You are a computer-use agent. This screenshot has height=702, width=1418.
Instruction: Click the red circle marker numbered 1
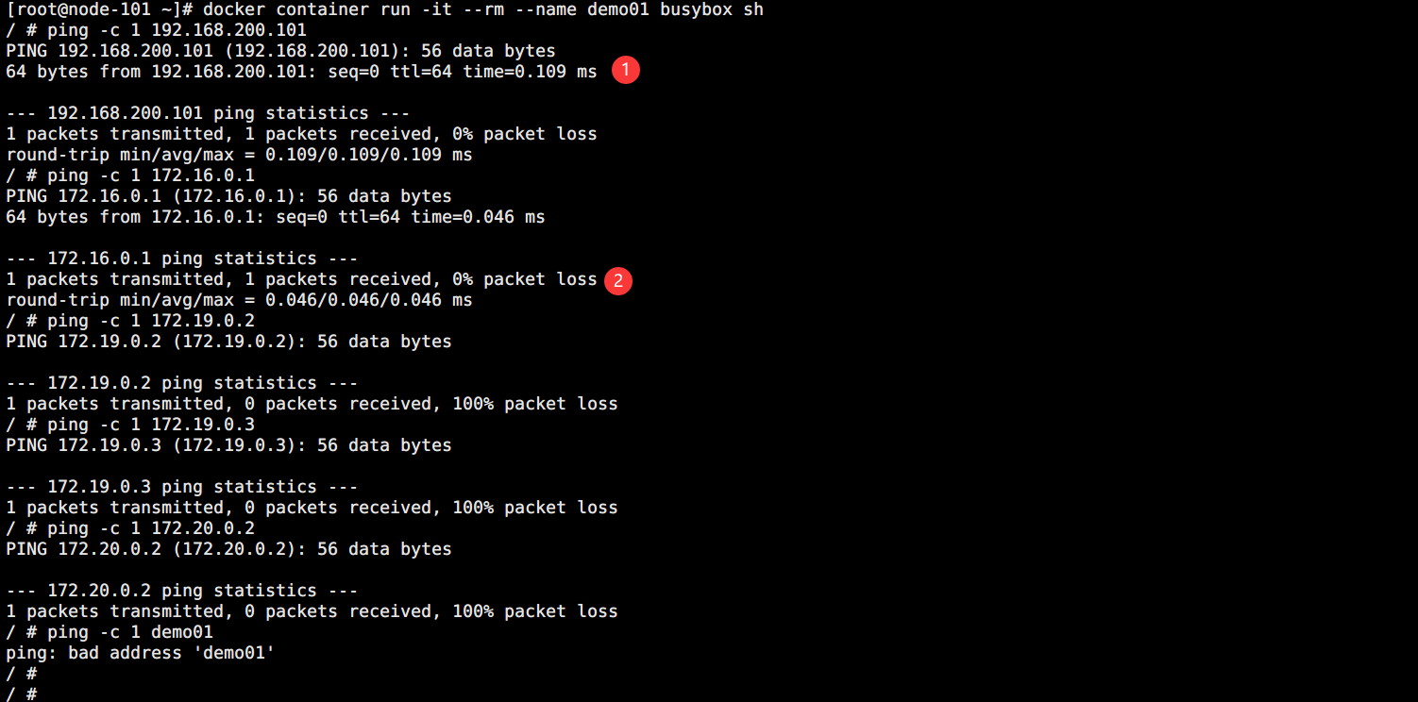click(x=625, y=71)
